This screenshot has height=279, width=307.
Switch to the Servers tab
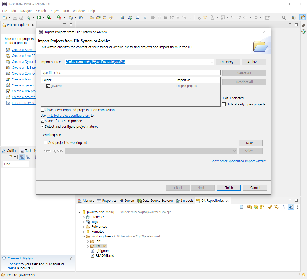click(x=127, y=201)
